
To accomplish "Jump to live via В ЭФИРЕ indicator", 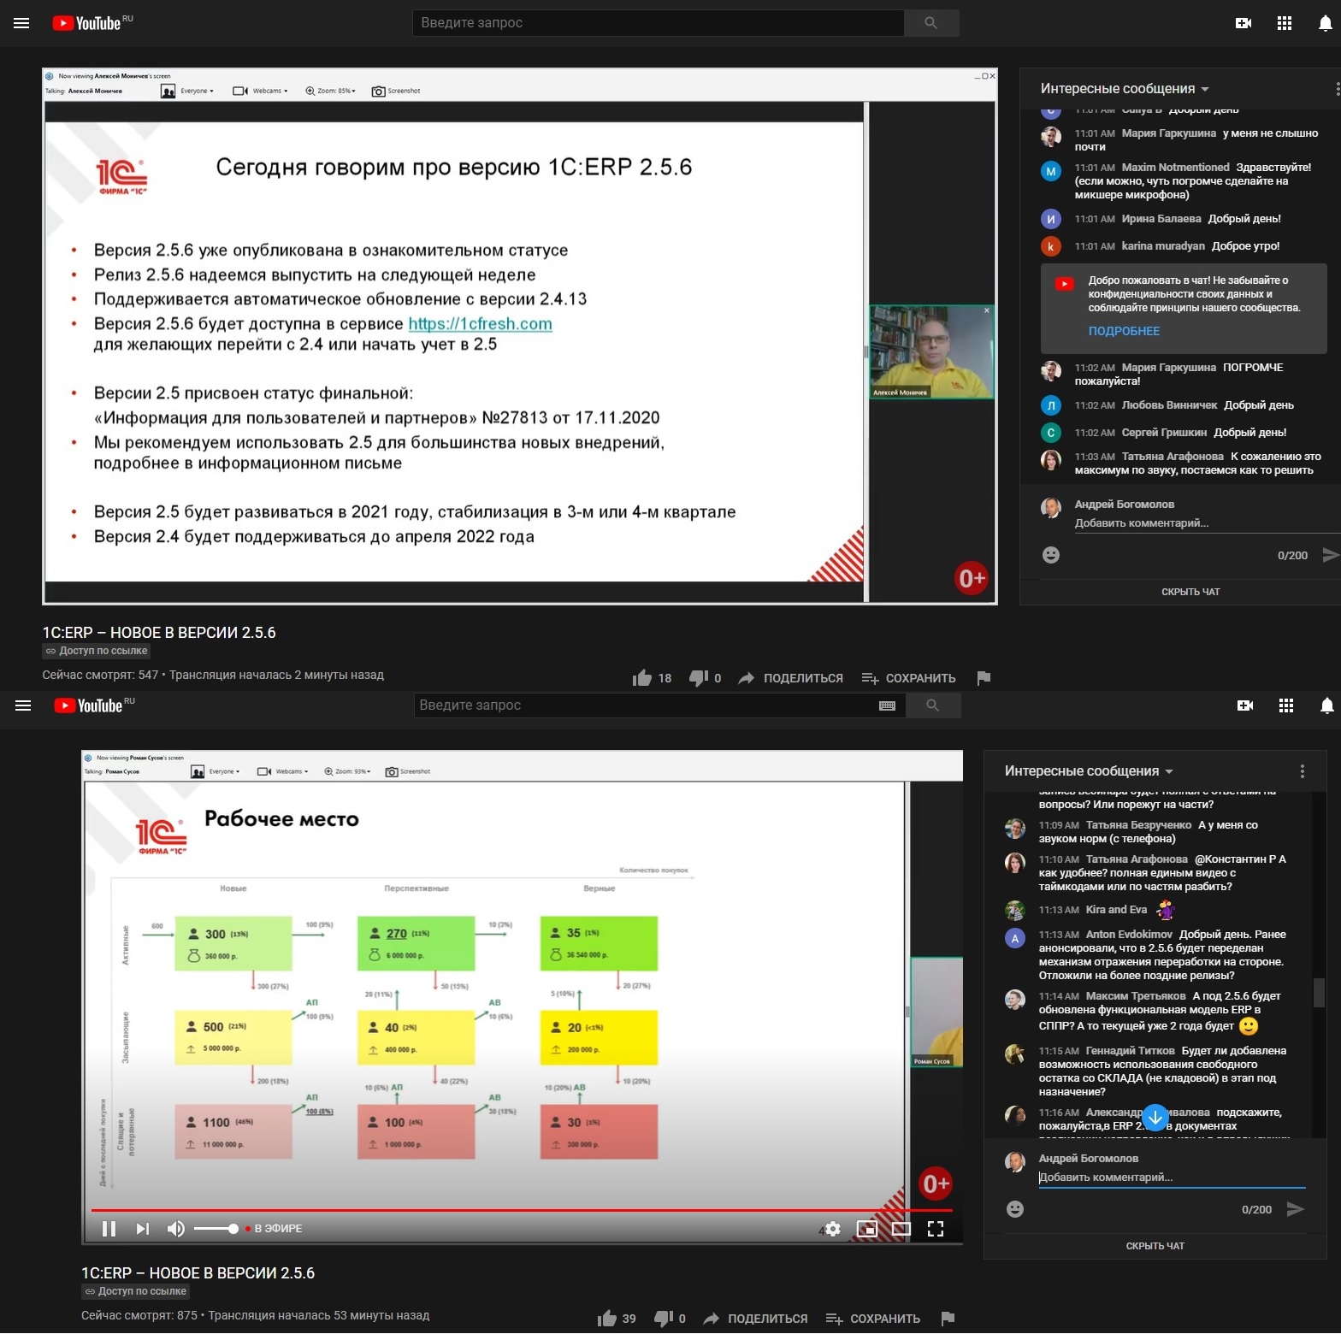I will tap(274, 1229).
